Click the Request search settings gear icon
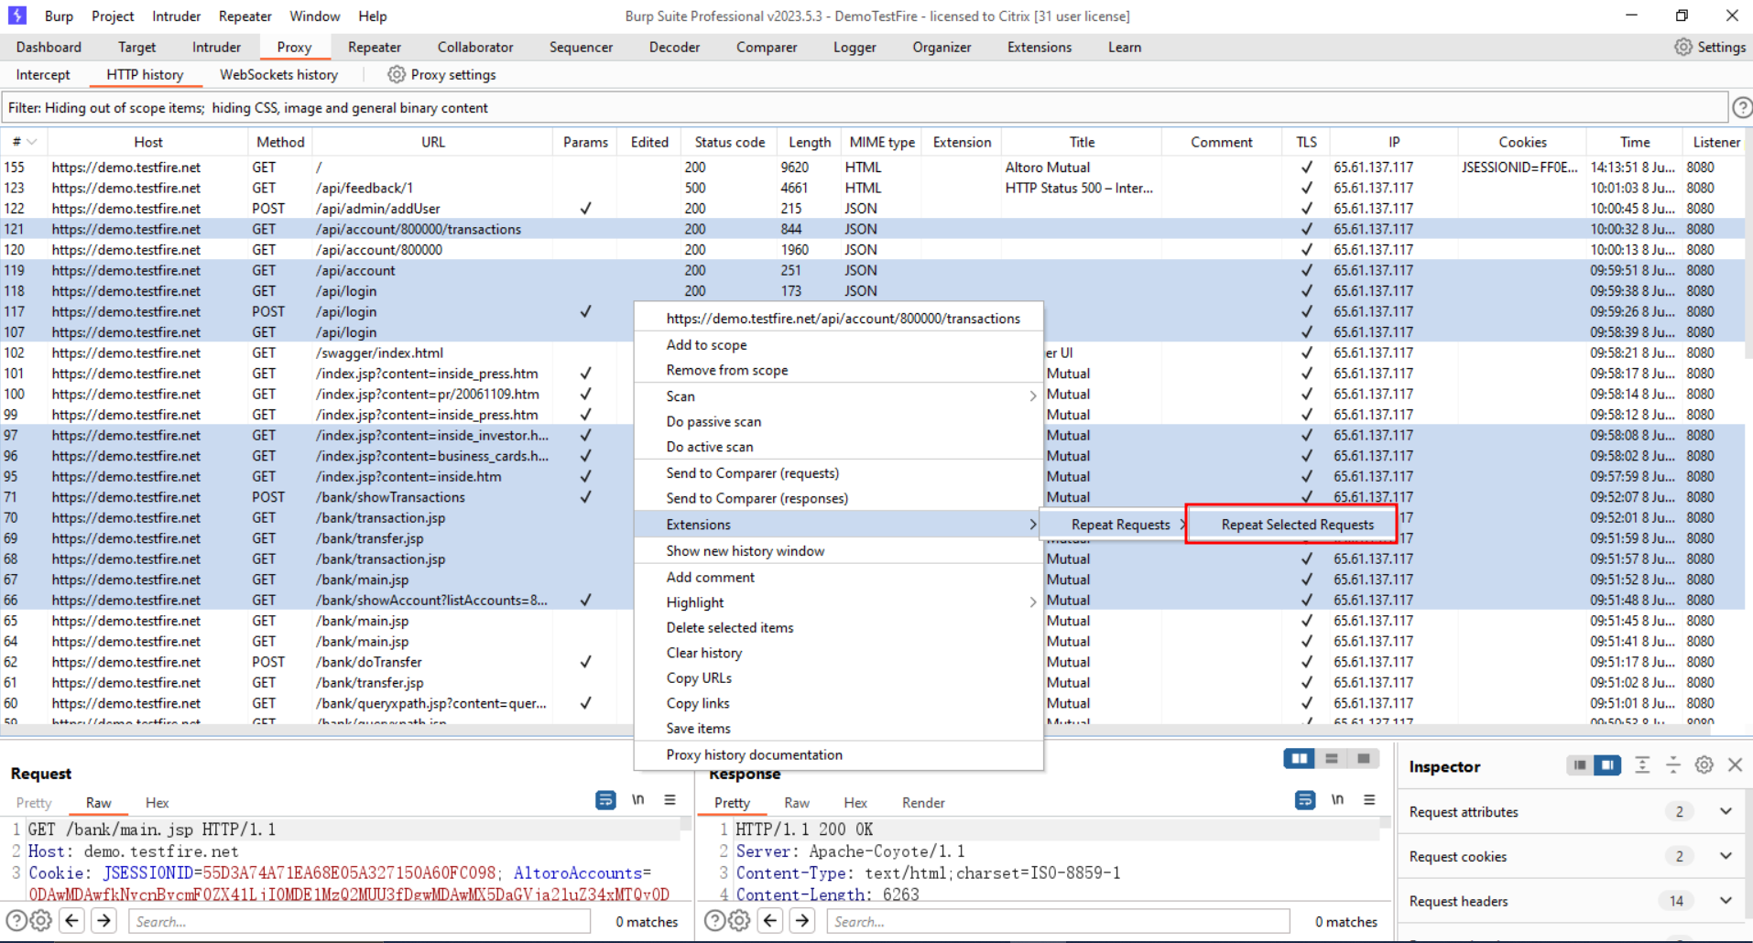 (41, 921)
